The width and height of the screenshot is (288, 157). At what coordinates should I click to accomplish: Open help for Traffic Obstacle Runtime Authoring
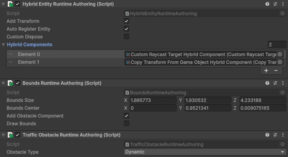point(267,135)
